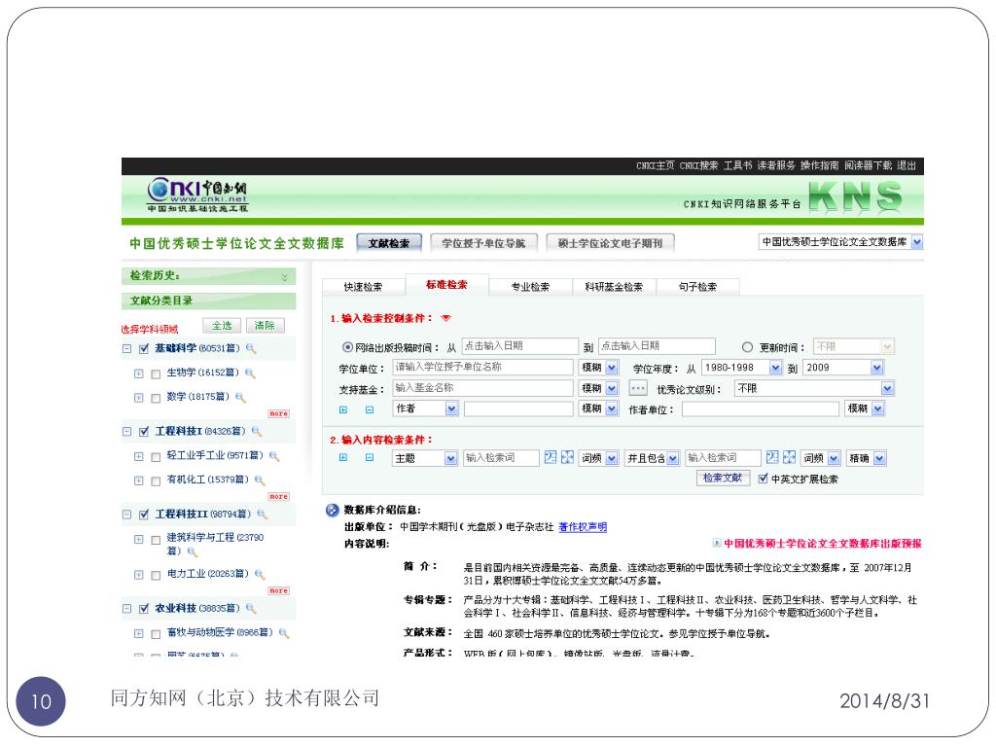This screenshot has height=747, width=996.
Task: Click magnifier icon next to 轻工业手工业
Action: pyautogui.click(x=274, y=455)
